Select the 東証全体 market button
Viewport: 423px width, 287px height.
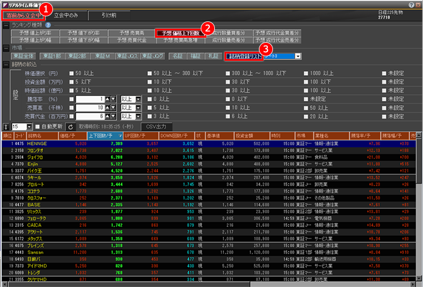pos(24,56)
